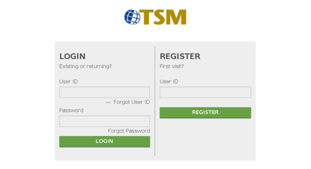
Task: Click the 'First visit?' subtitle text
Action: pos(172,66)
